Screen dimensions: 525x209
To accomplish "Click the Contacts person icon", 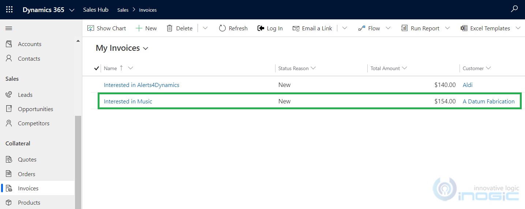I will pos(9,58).
